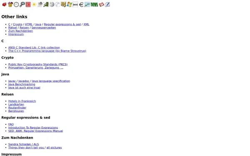Open the XML index link
The width and height of the screenshot is (250, 156).
[86, 25]
